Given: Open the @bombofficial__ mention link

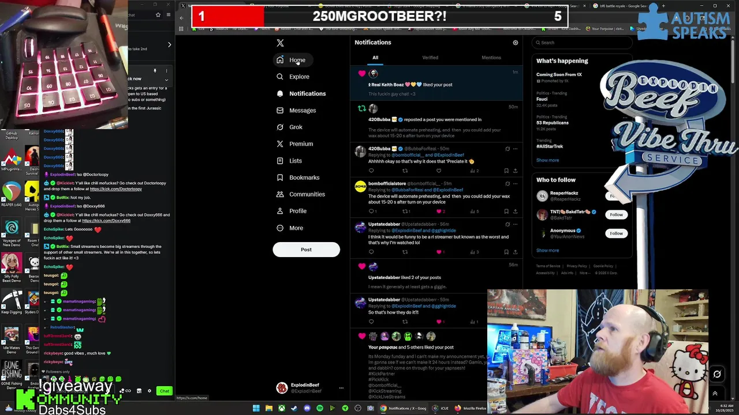Looking at the screenshot, I should click(408, 155).
